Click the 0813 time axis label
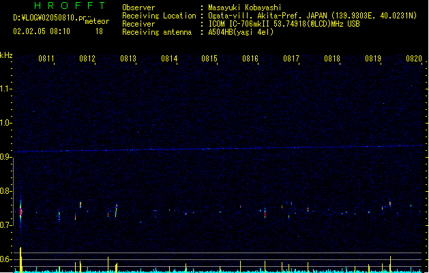The width and height of the screenshot is (429, 273). (128, 59)
